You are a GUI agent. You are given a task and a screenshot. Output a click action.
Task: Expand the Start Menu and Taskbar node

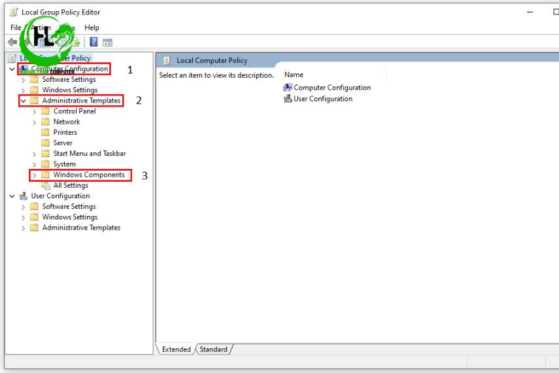tap(34, 154)
